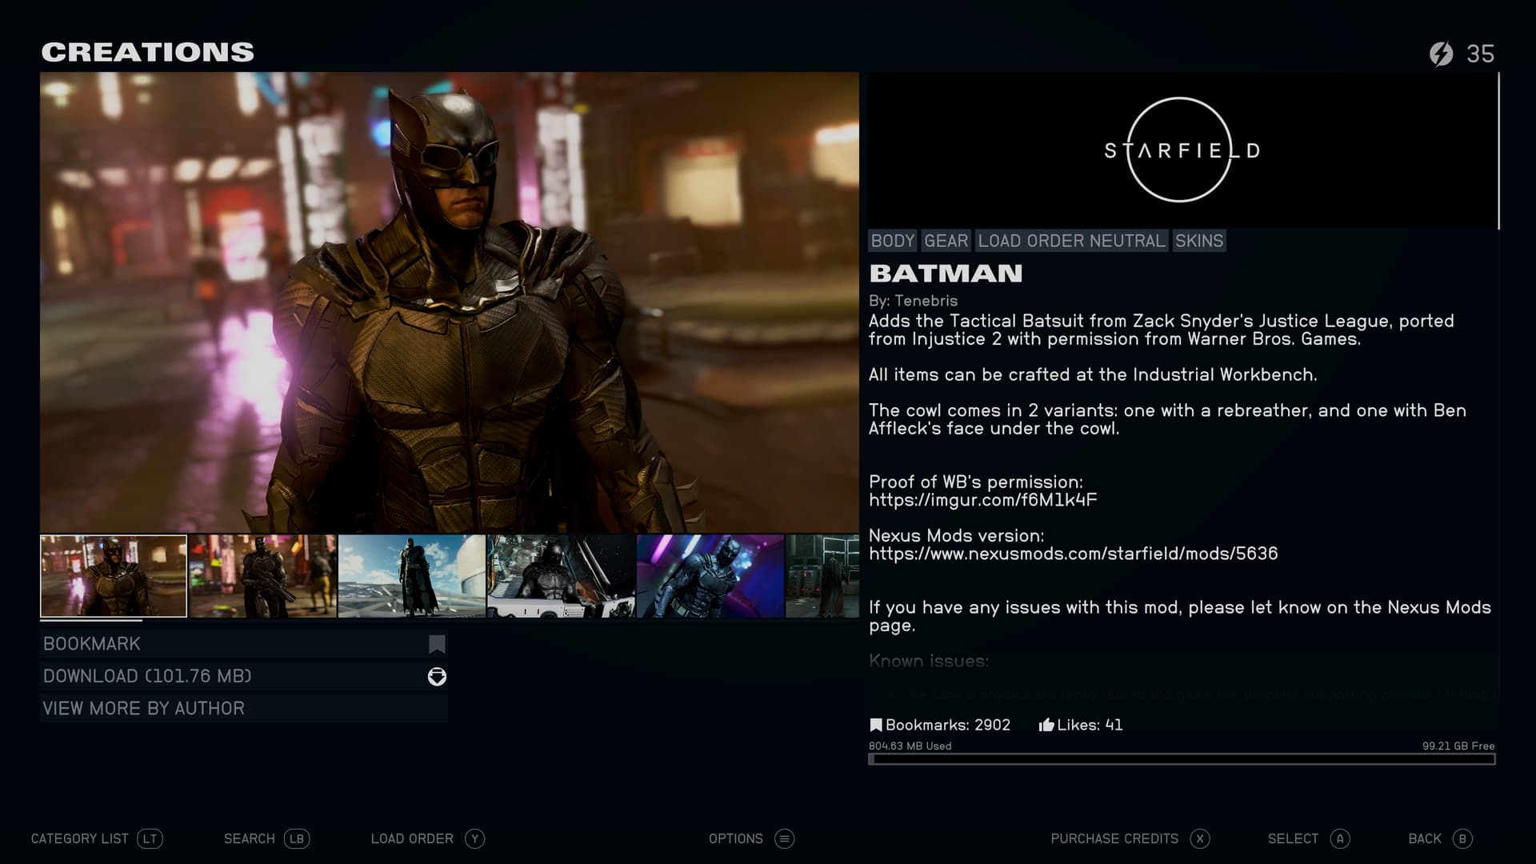Select fifth thumbnail Batman purple lighting

[710, 576]
